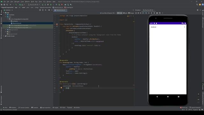Click the MainActivity.kt breadcrumb
Viewport: 204px width, 115px height.
pos(58,7)
